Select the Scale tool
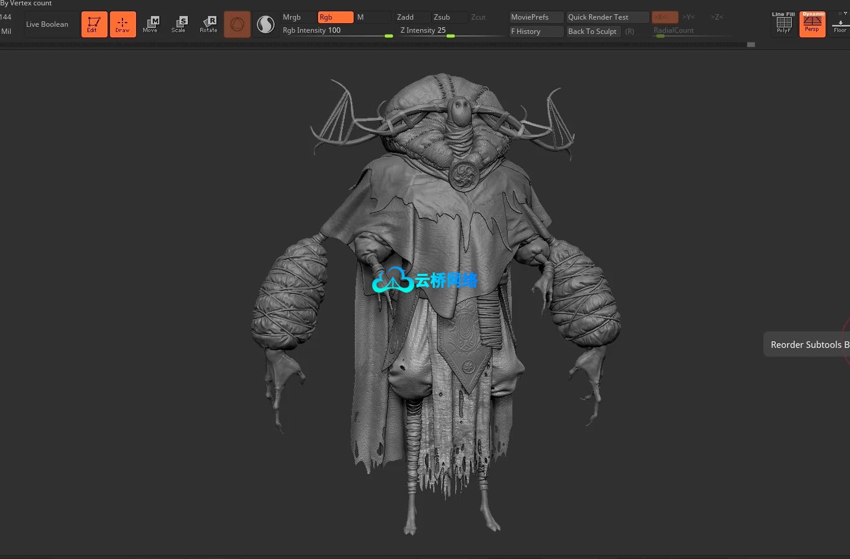850x559 pixels. click(178, 24)
